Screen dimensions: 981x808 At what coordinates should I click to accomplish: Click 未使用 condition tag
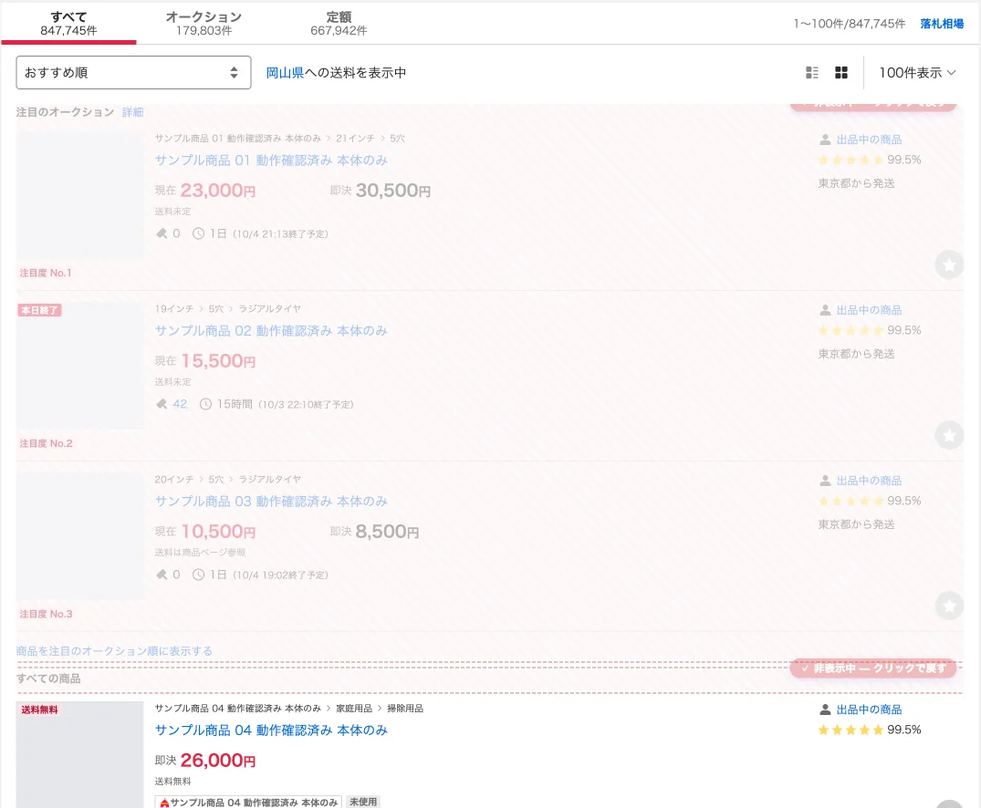(x=363, y=802)
